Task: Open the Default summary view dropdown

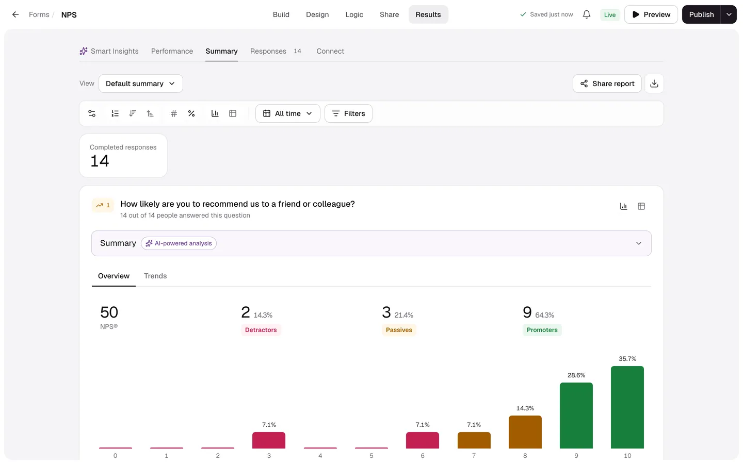Action: coord(141,84)
